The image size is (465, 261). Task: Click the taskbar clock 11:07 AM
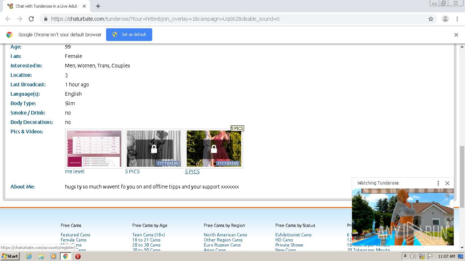click(x=446, y=256)
